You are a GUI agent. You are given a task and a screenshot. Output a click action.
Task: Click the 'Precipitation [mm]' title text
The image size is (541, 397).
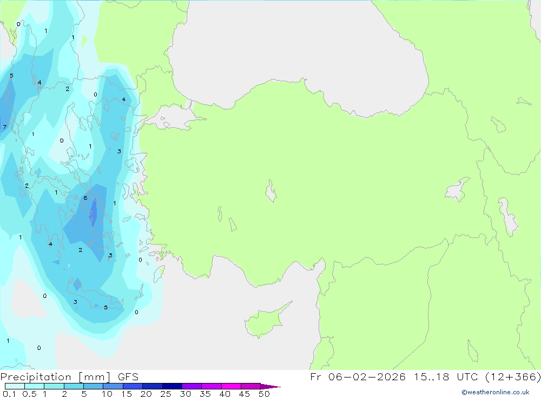pyautogui.click(x=55, y=377)
